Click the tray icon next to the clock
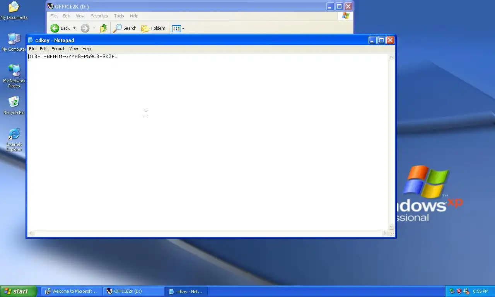 pyautogui.click(x=466, y=291)
